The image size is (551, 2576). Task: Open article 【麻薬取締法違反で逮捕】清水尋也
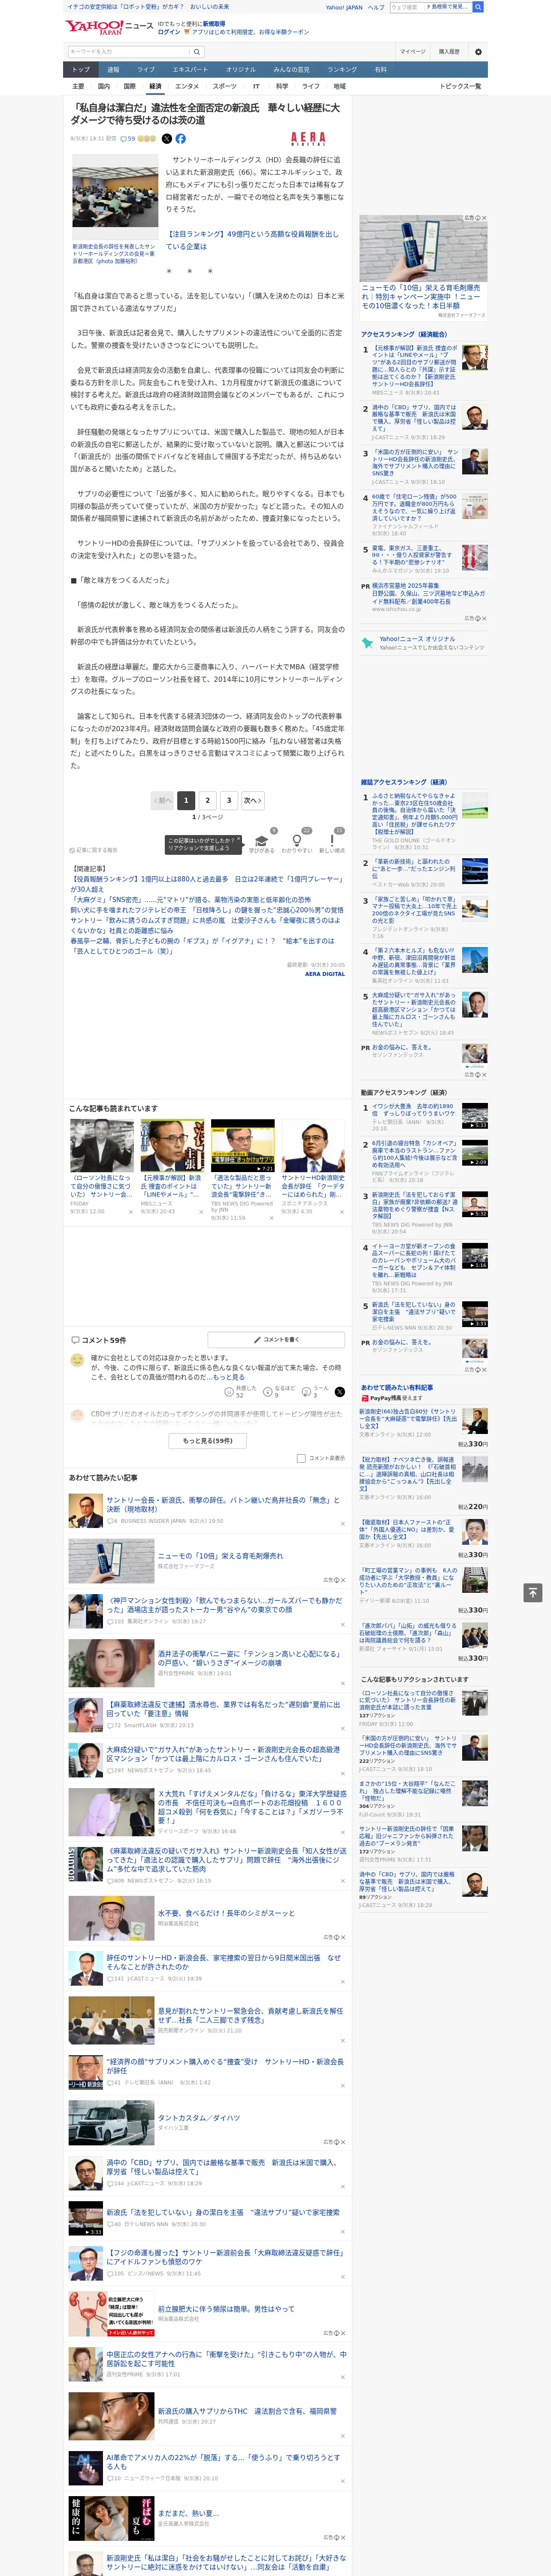click(223, 1709)
